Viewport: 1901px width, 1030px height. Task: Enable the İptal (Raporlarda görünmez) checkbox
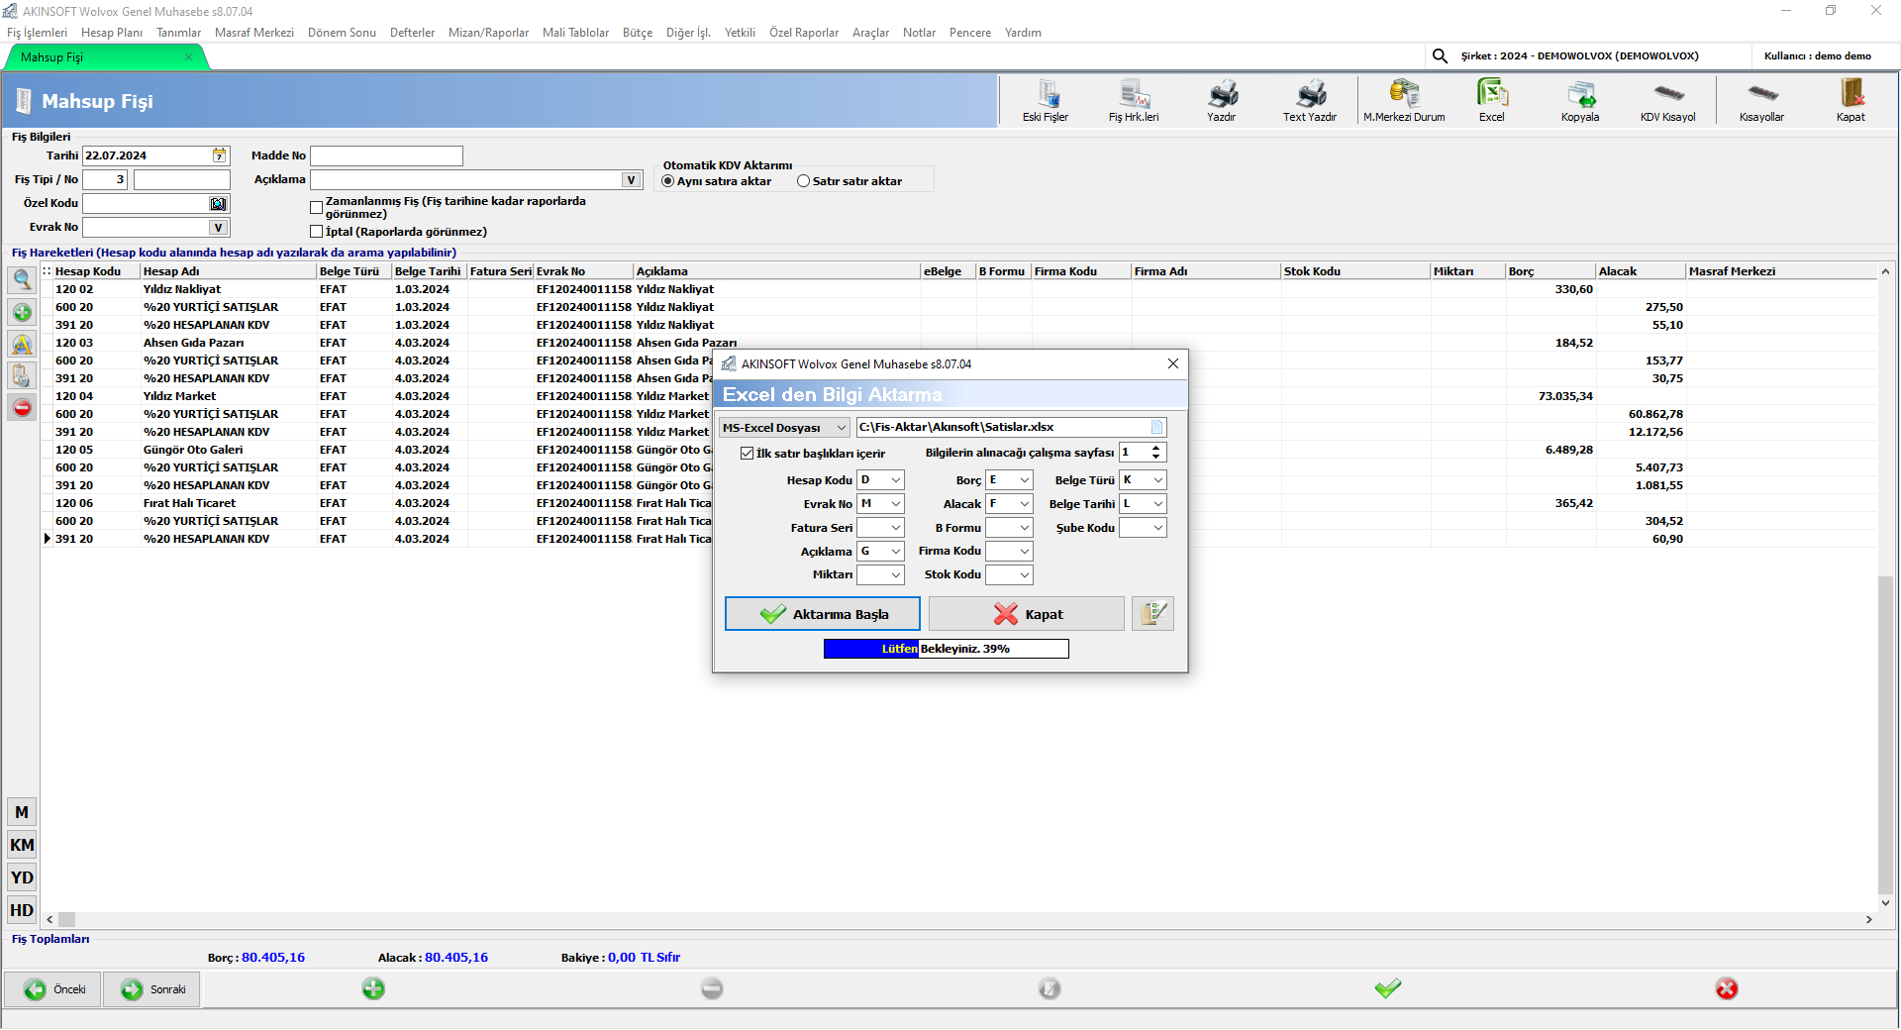point(317,232)
